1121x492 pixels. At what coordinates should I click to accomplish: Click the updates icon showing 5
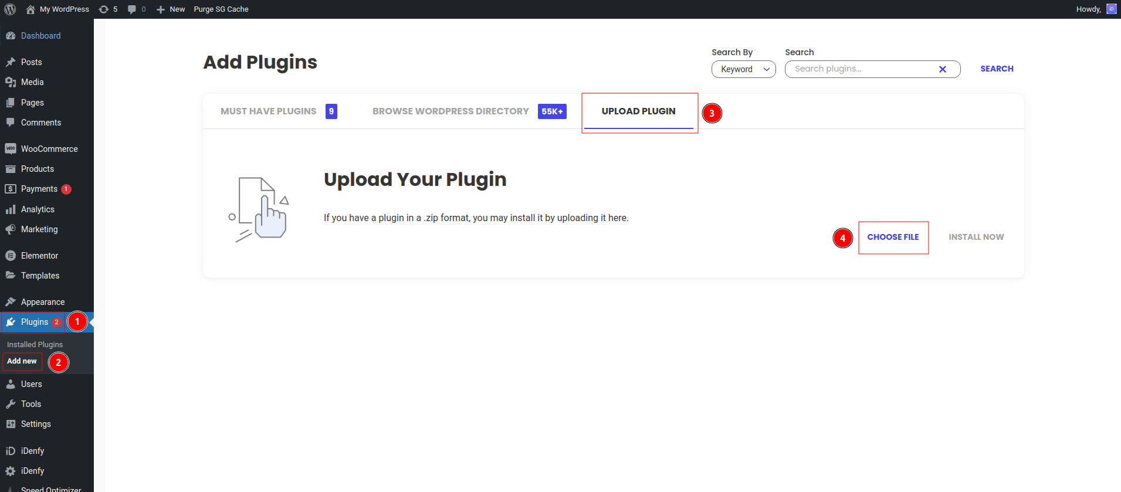click(104, 9)
